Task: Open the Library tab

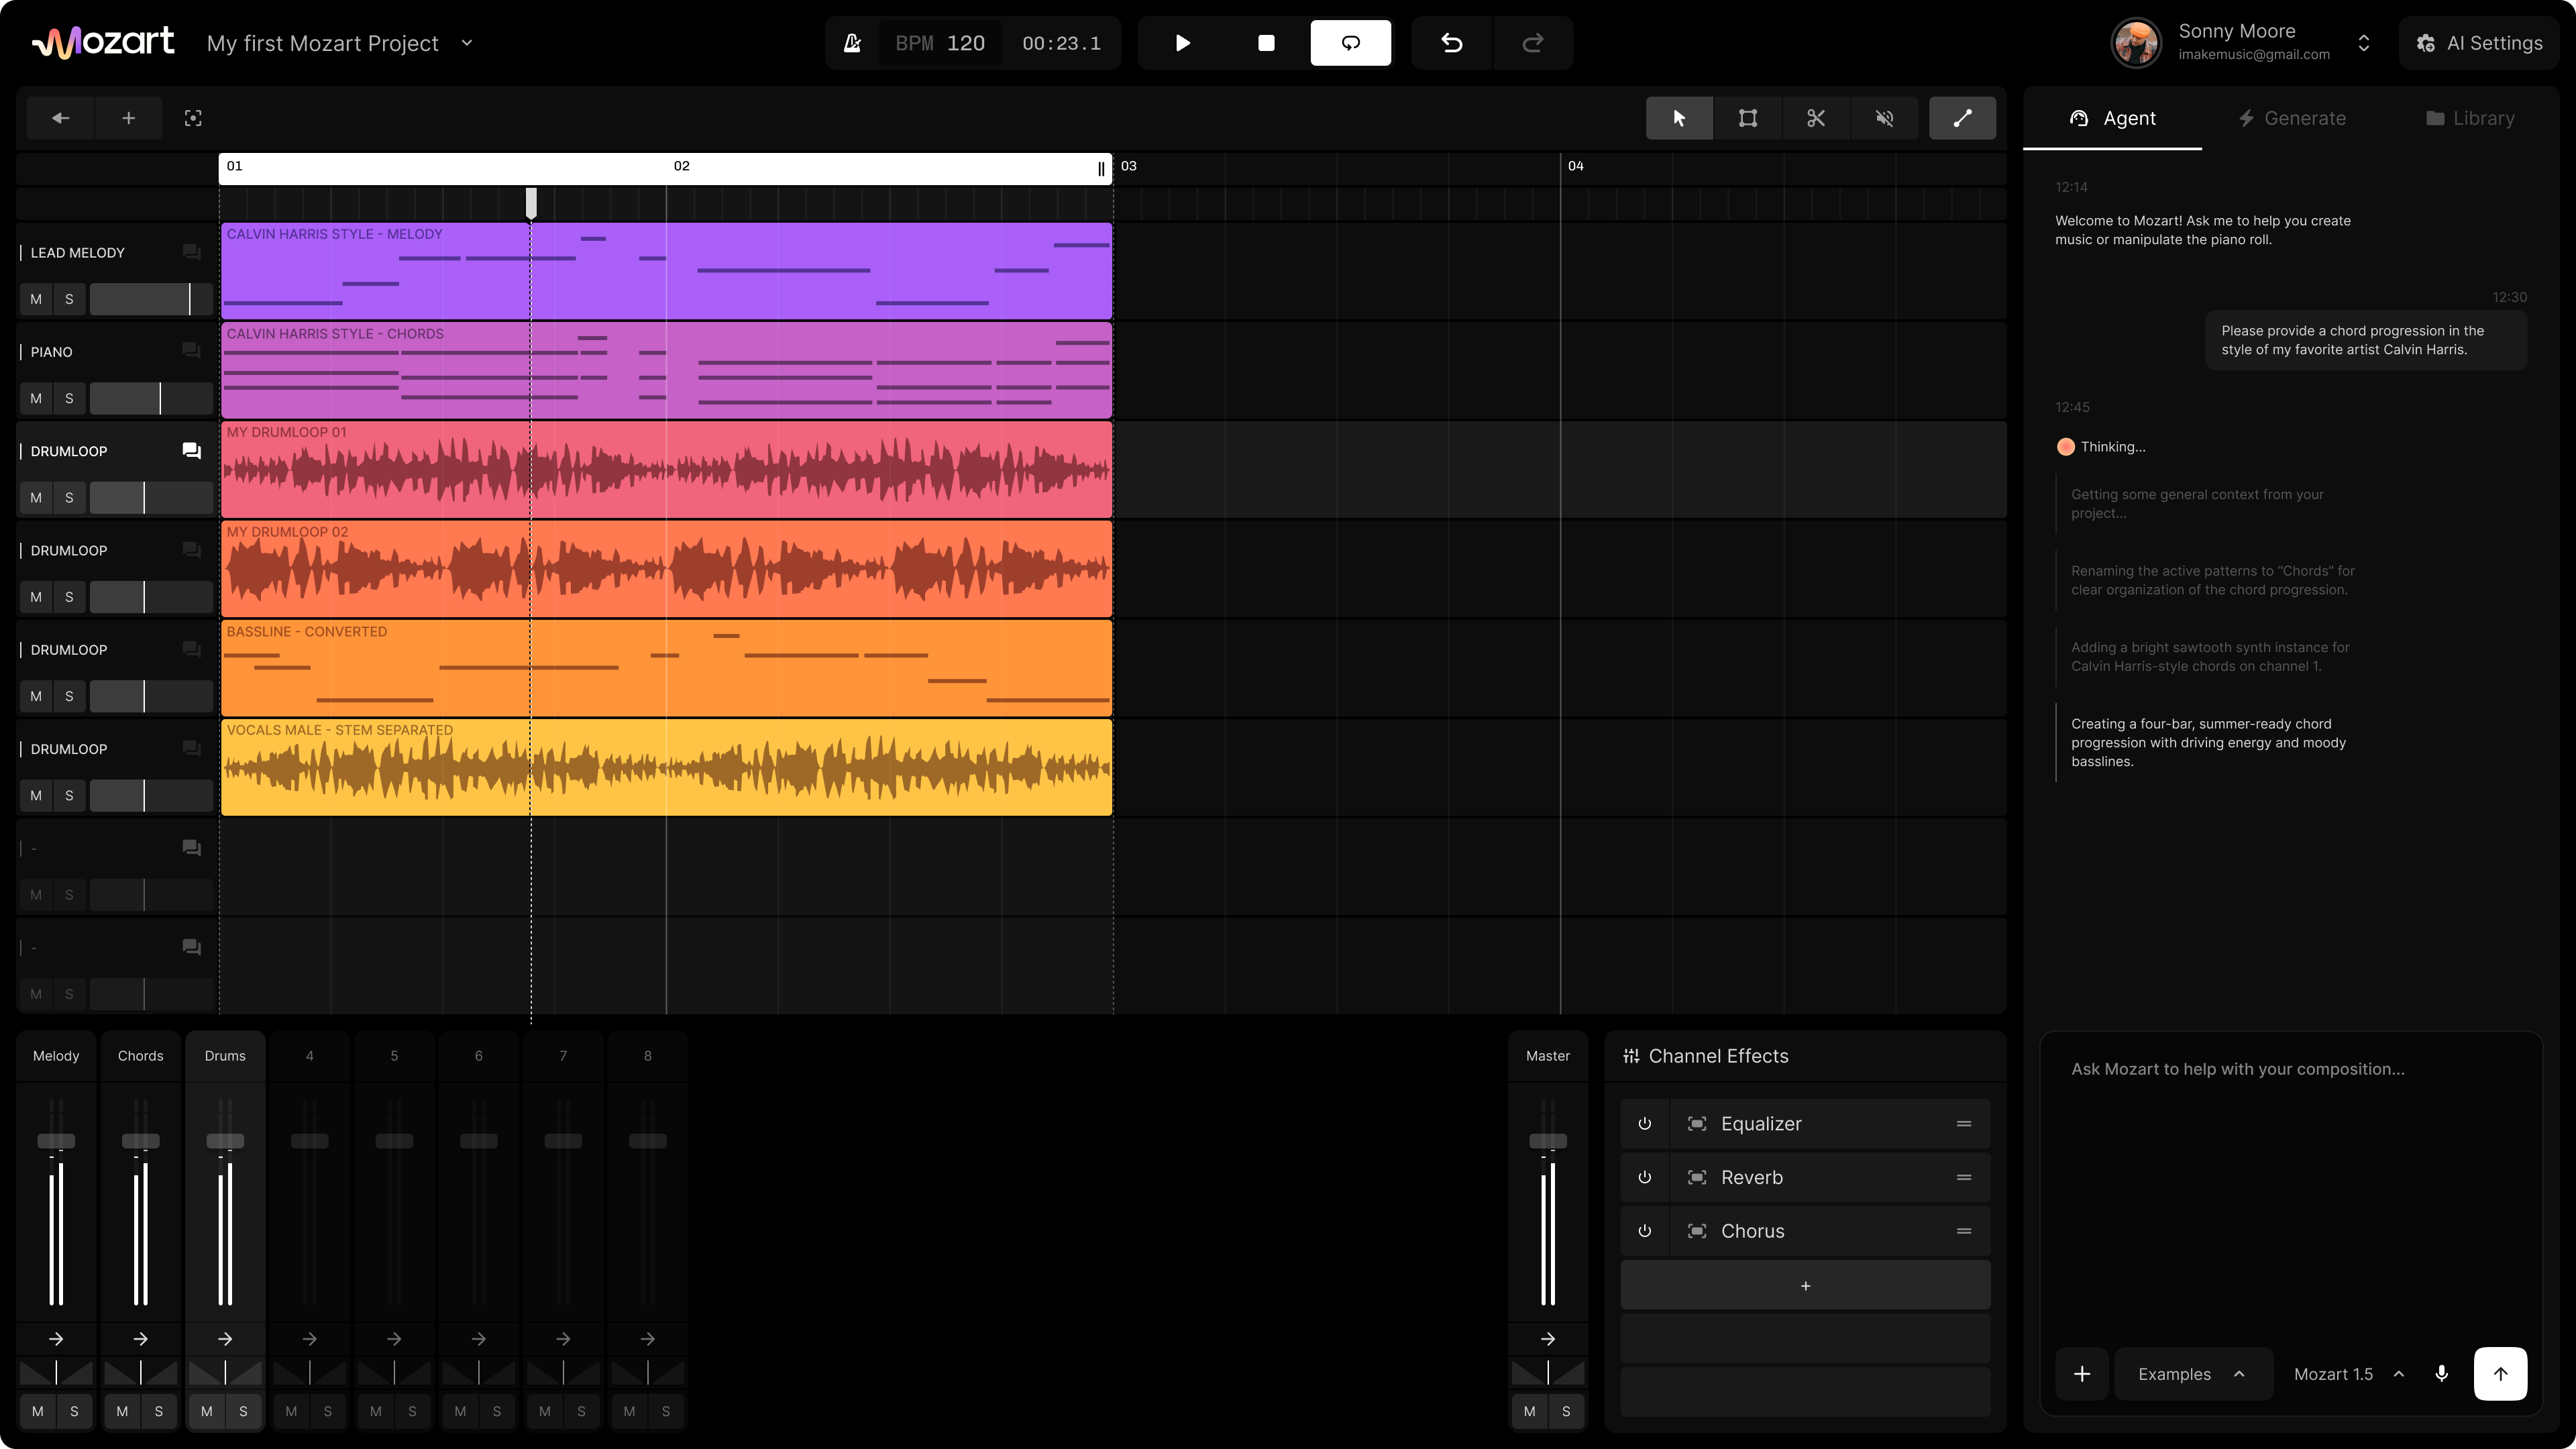Action: [x=2469, y=118]
